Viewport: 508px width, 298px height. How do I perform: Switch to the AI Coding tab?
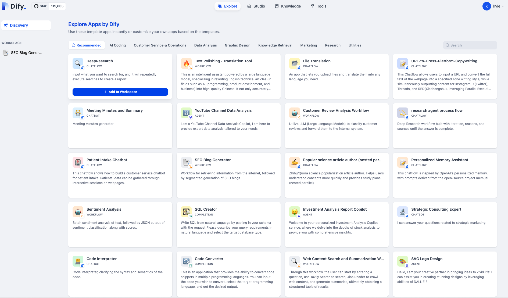click(118, 45)
